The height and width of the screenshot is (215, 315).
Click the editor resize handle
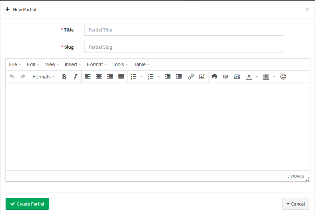pyautogui.click(x=307, y=179)
